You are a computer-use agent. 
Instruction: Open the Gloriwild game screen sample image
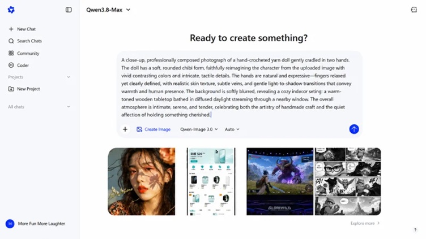(x=280, y=181)
